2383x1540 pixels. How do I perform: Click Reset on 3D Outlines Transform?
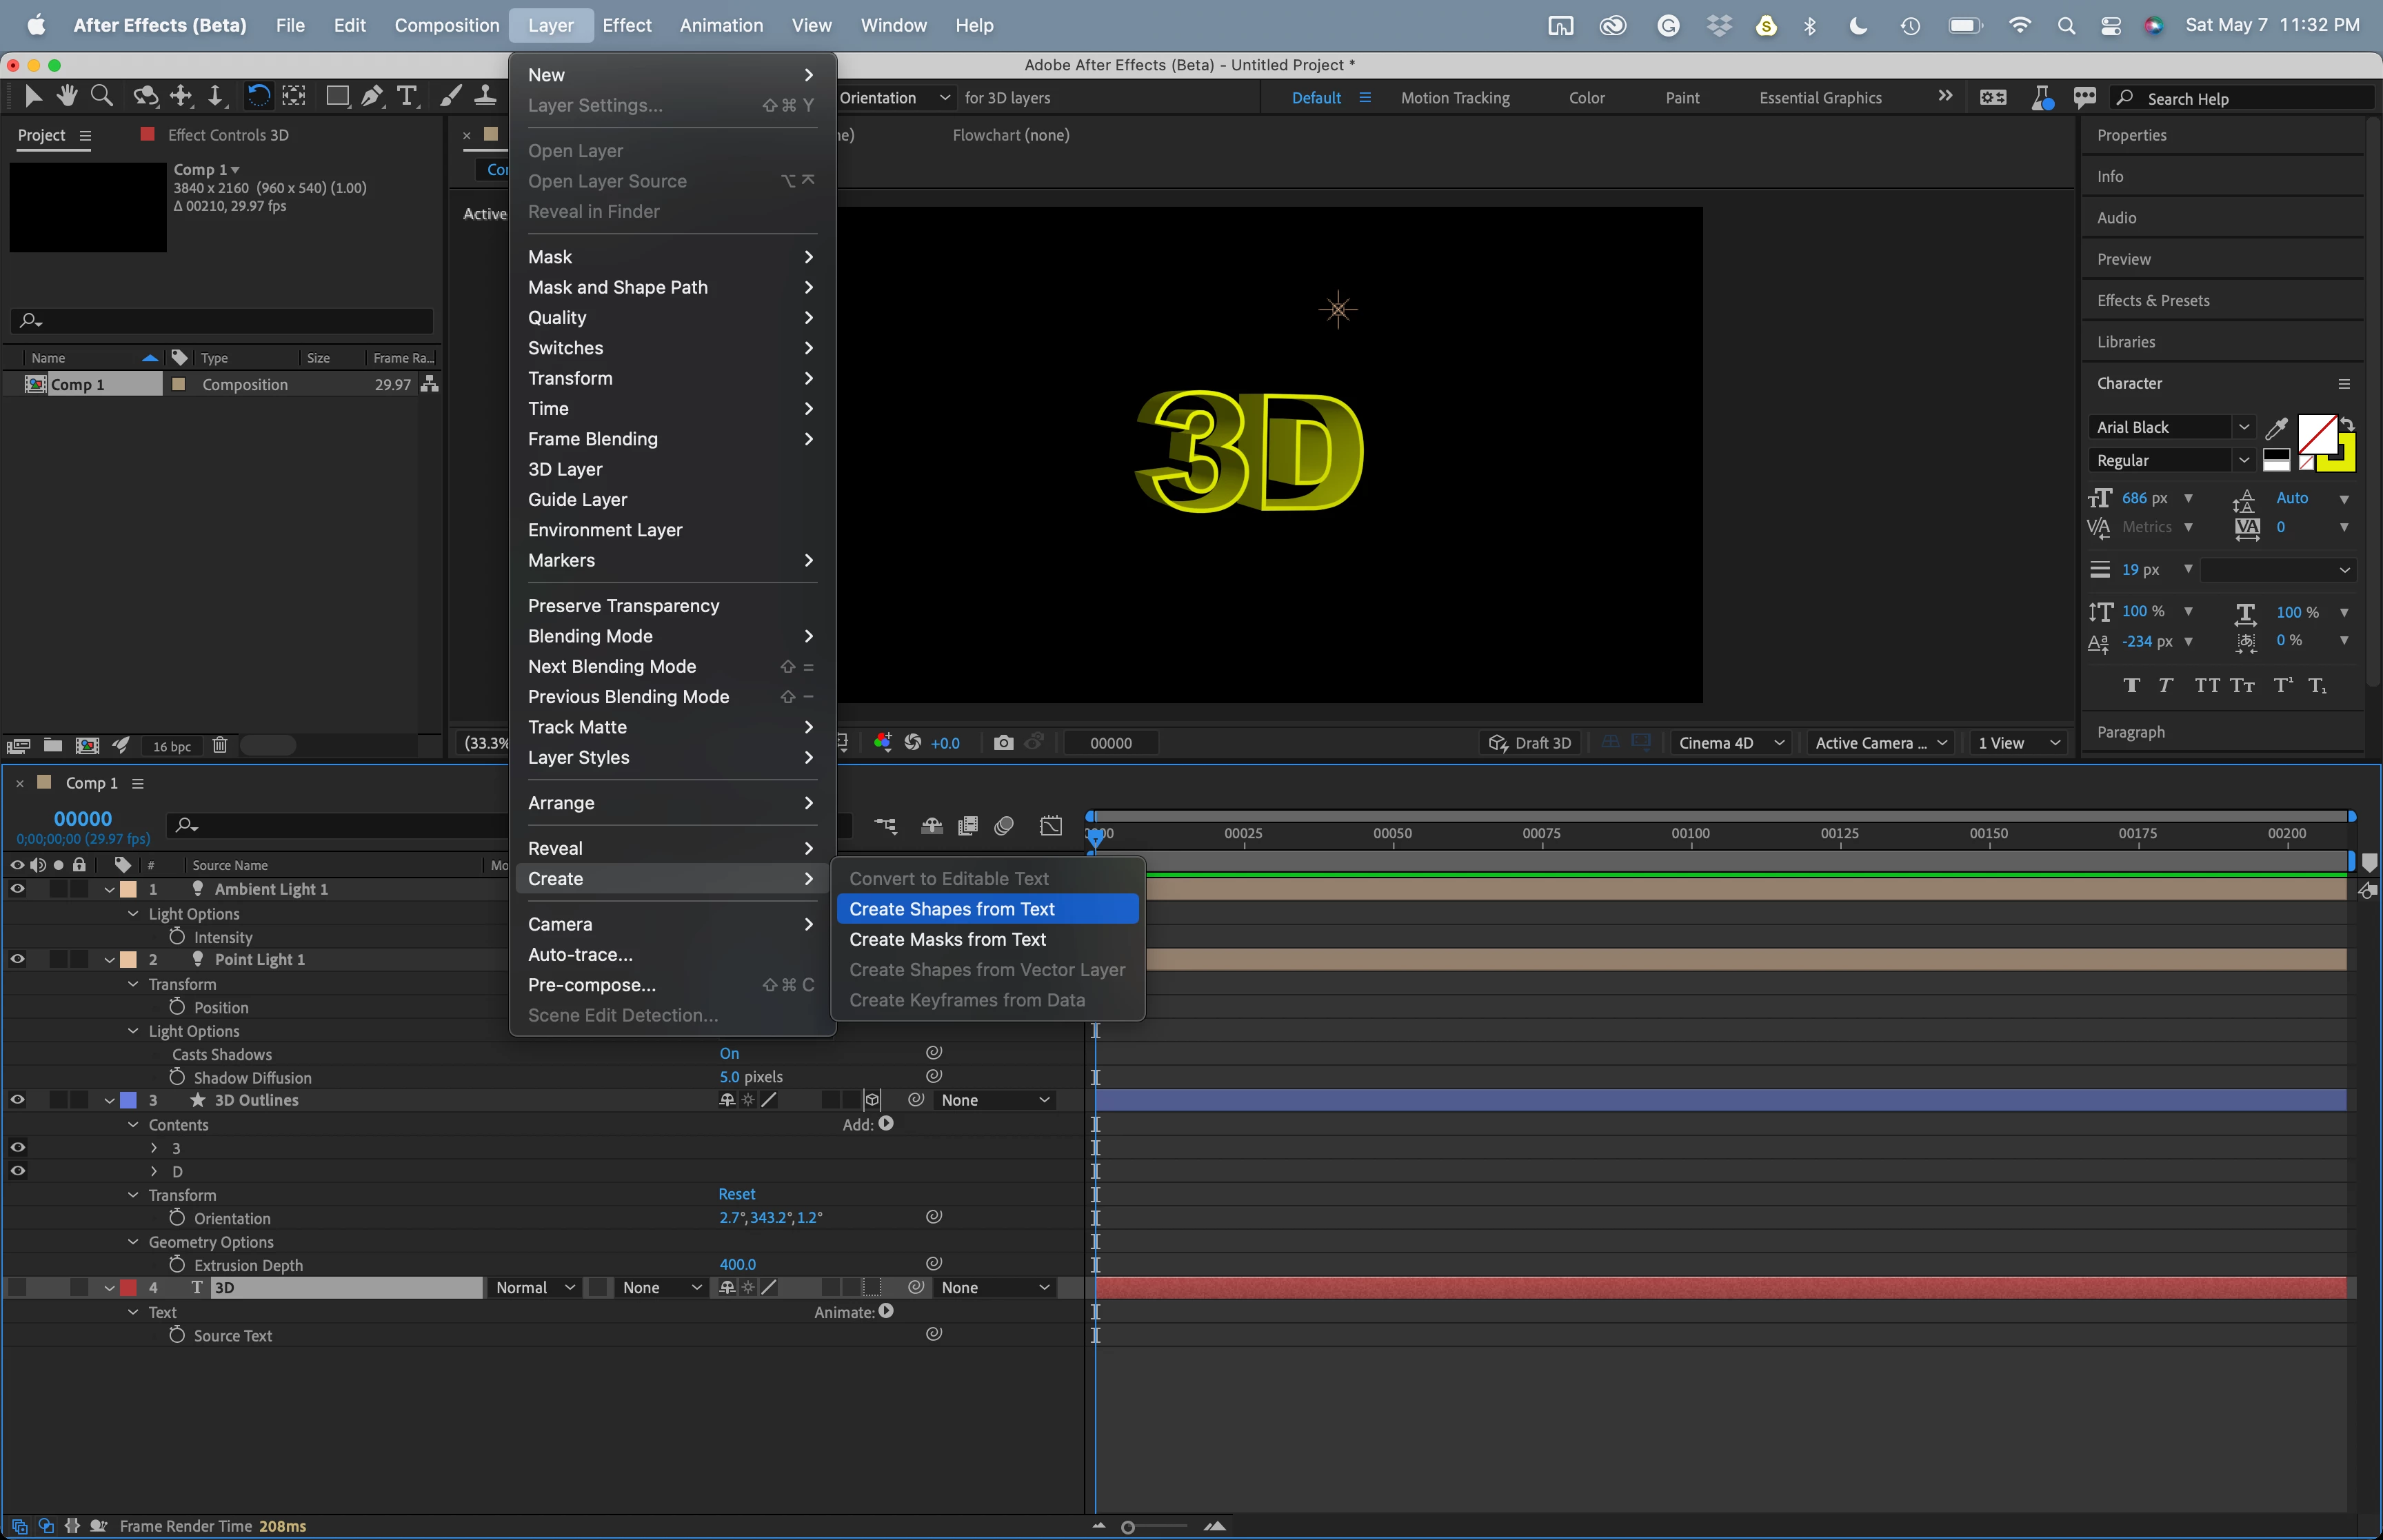click(736, 1194)
